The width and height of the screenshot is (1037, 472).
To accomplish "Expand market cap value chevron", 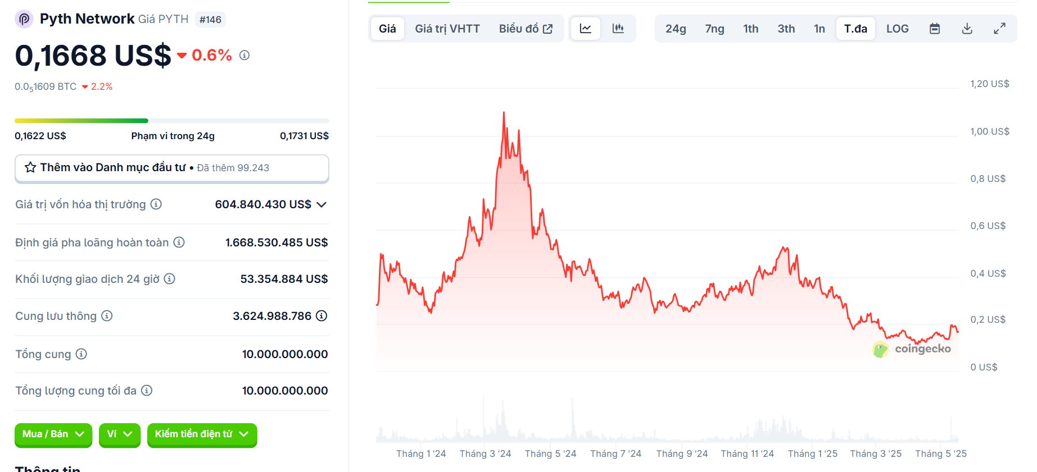I will tap(321, 204).
